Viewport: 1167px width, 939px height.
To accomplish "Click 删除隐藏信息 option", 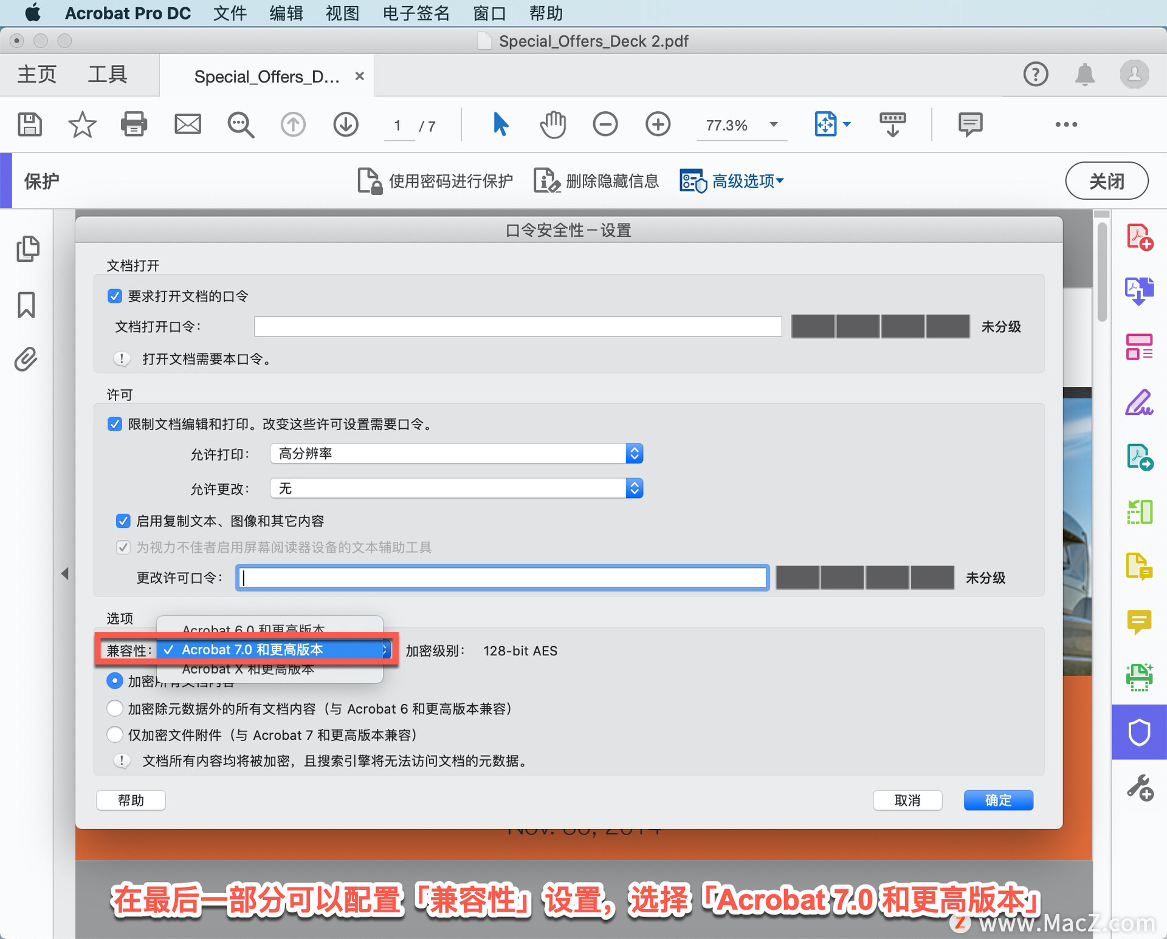I will tap(596, 181).
